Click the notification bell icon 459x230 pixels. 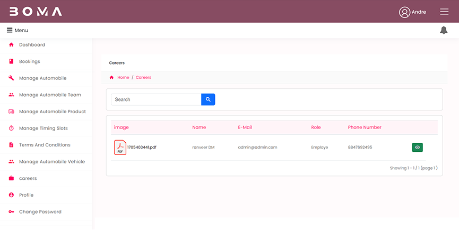(x=444, y=30)
